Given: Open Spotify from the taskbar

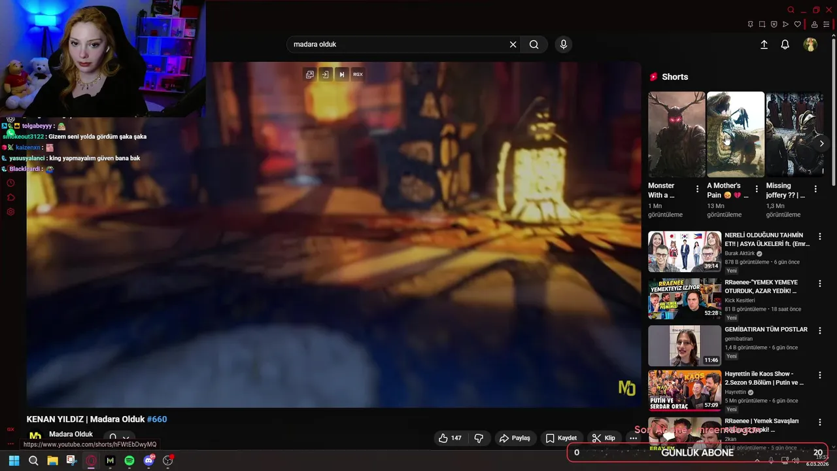Looking at the screenshot, I should pos(129,461).
